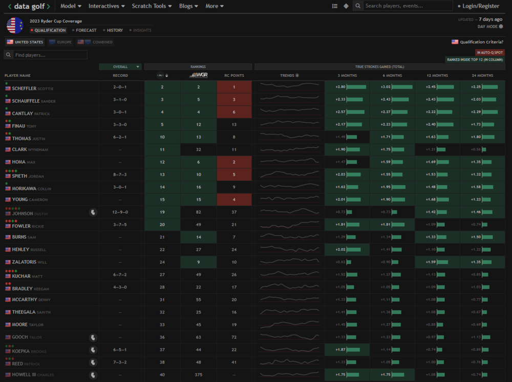Expand the Scratch Tools menu

point(152,6)
